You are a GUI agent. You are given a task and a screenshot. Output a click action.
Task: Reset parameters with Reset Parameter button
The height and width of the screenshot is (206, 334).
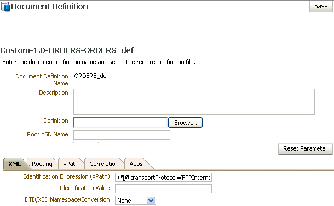[x=305, y=148]
